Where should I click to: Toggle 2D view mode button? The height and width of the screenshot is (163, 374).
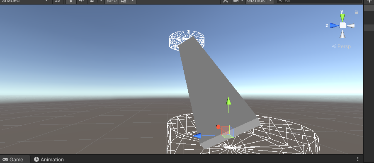click(58, 1)
